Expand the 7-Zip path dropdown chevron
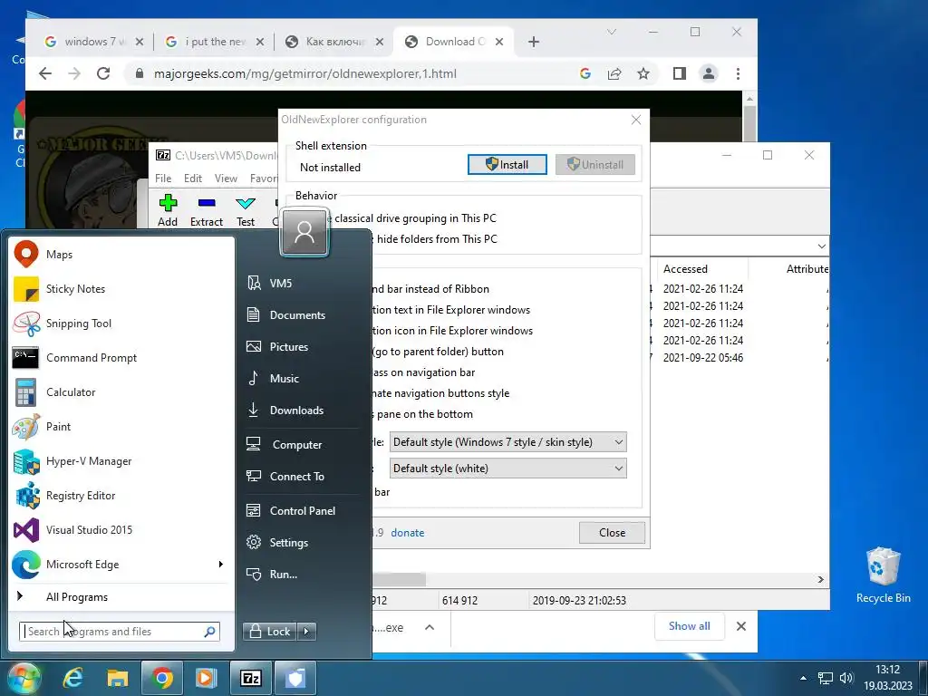 click(821, 246)
